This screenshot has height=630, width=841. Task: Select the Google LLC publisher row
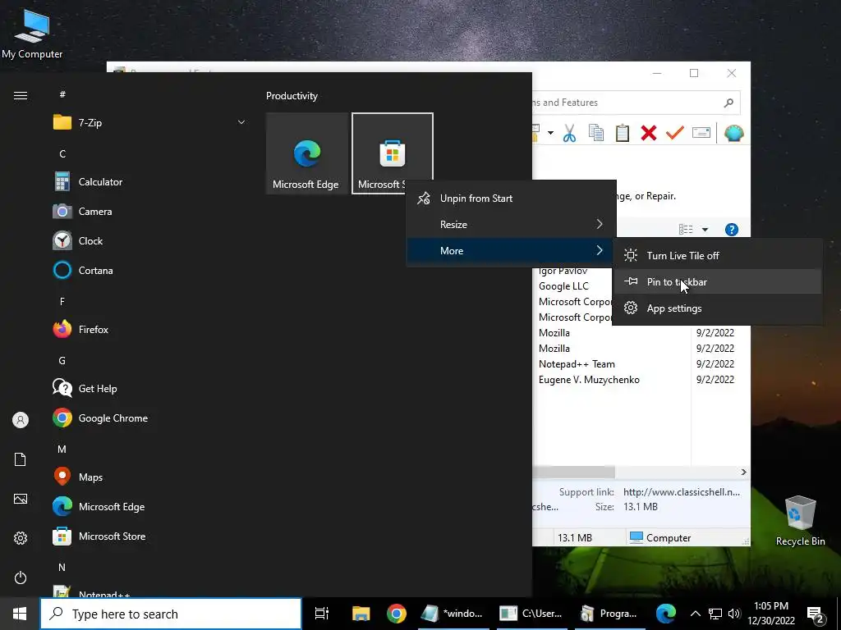click(x=563, y=286)
